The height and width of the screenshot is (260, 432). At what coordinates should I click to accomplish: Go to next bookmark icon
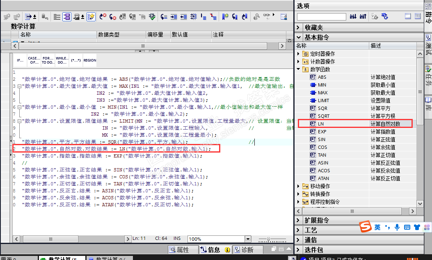tap(235, 17)
